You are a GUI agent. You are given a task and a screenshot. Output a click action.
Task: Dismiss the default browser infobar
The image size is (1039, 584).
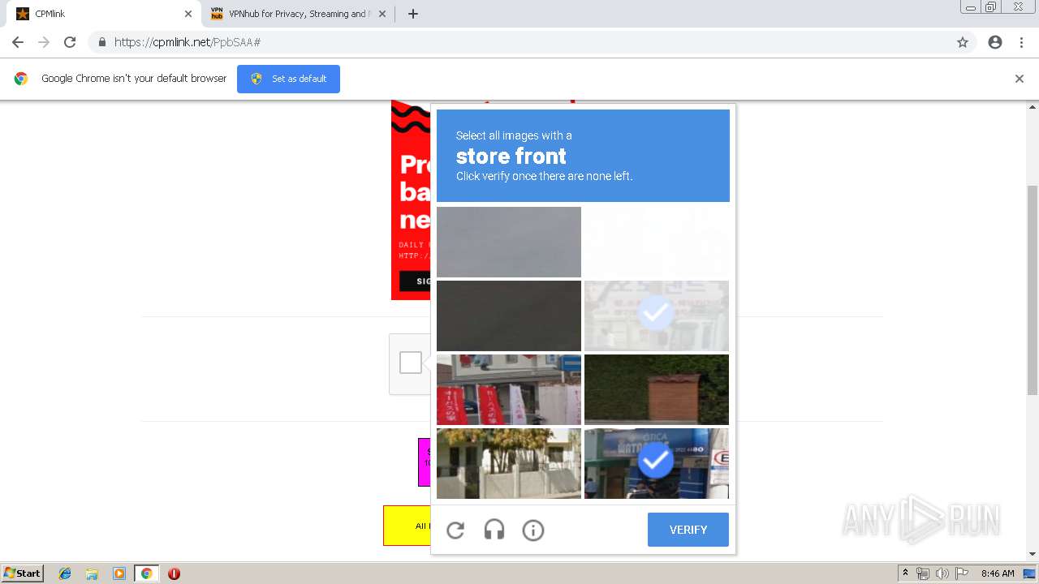1020,79
